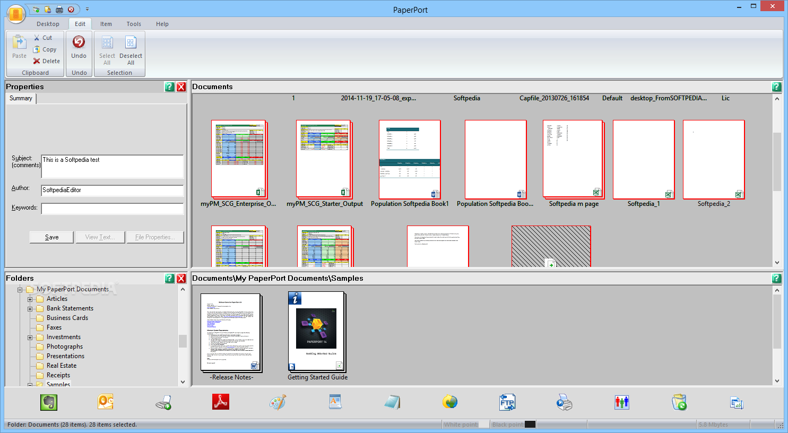Click the red and blue people icon in bottom bar
The height and width of the screenshot is (433, 788).
coord(622,402)
